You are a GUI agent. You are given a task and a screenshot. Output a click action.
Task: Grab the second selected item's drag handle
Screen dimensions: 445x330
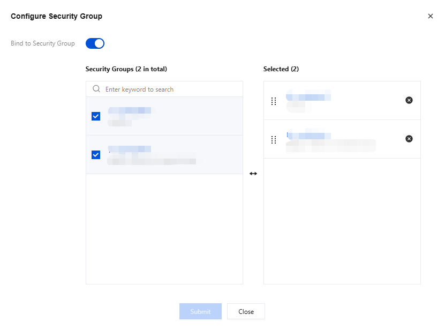pyautogui.click(x=274, y=139)
